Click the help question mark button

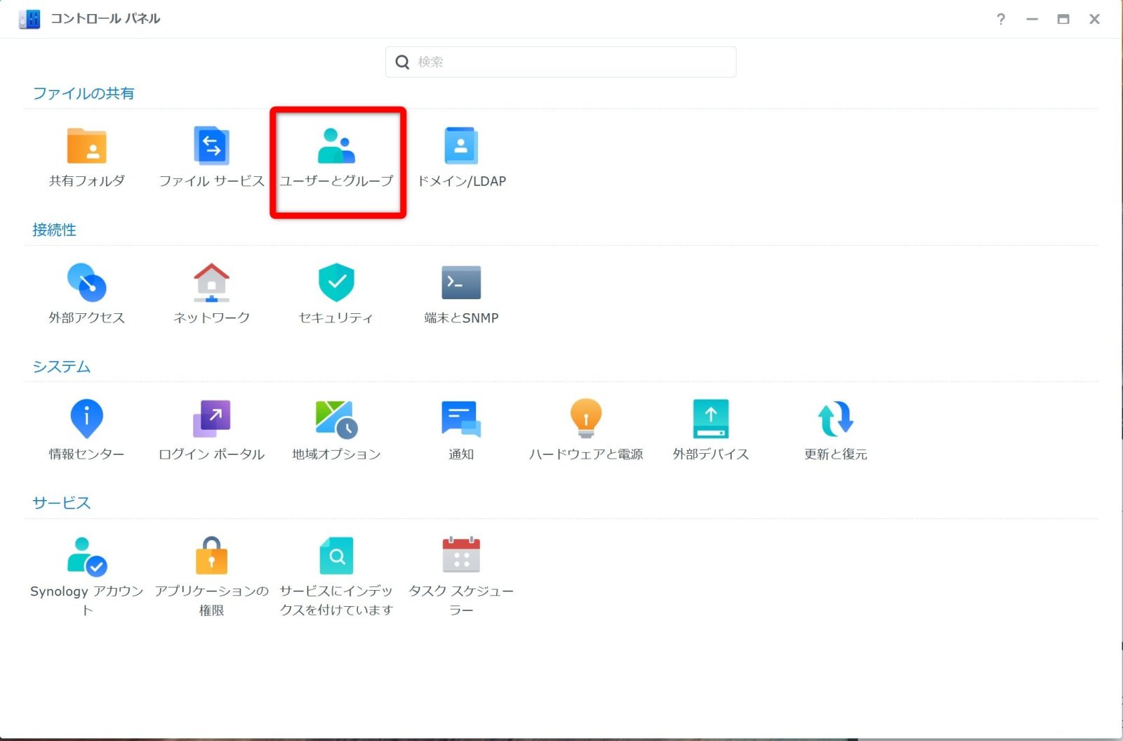[1001, 19]
